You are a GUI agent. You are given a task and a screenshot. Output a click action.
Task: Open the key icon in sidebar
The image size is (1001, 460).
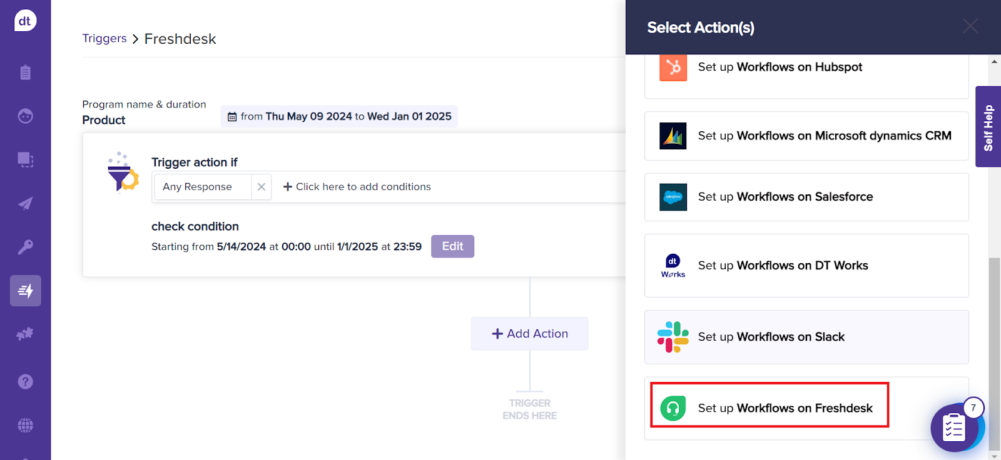coord(25,247)
